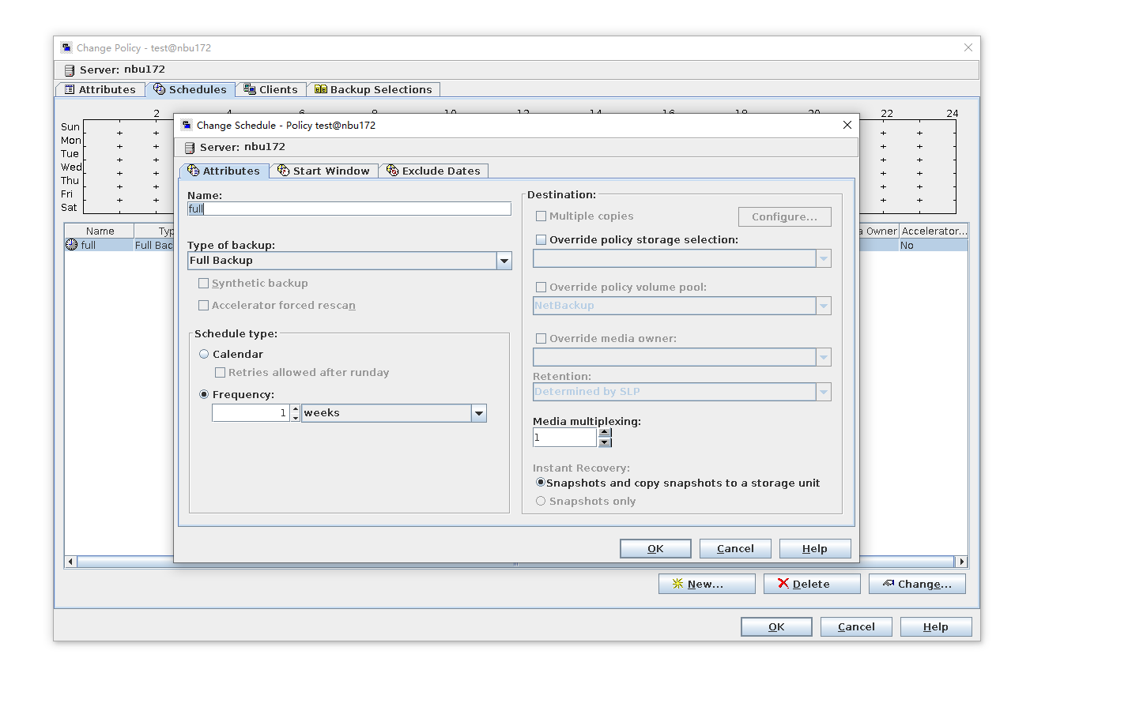Decrease Media multiplexing value
1147x722 pixels.
[605, 442]
